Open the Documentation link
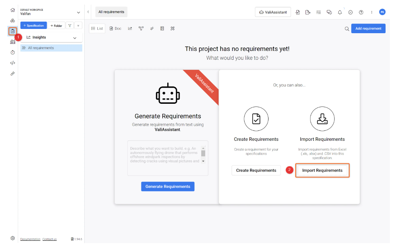The image size is (396, 245). [x=30, y=239]
